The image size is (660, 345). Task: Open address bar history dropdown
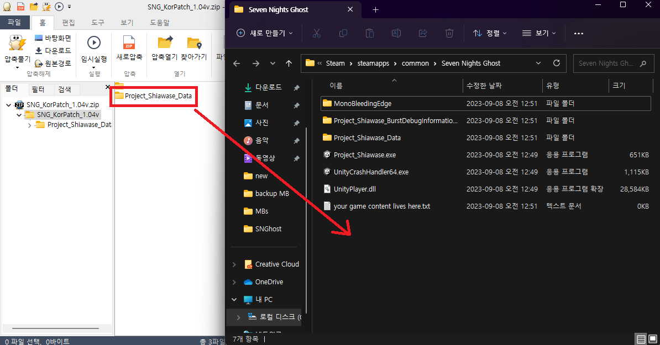pos(538,63)
